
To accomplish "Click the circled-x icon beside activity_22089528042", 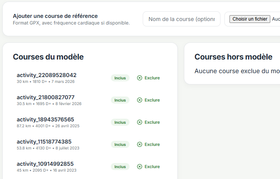I will click(140, 78).
